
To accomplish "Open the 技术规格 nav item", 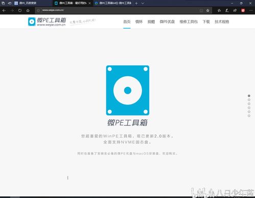I will 222,22.
